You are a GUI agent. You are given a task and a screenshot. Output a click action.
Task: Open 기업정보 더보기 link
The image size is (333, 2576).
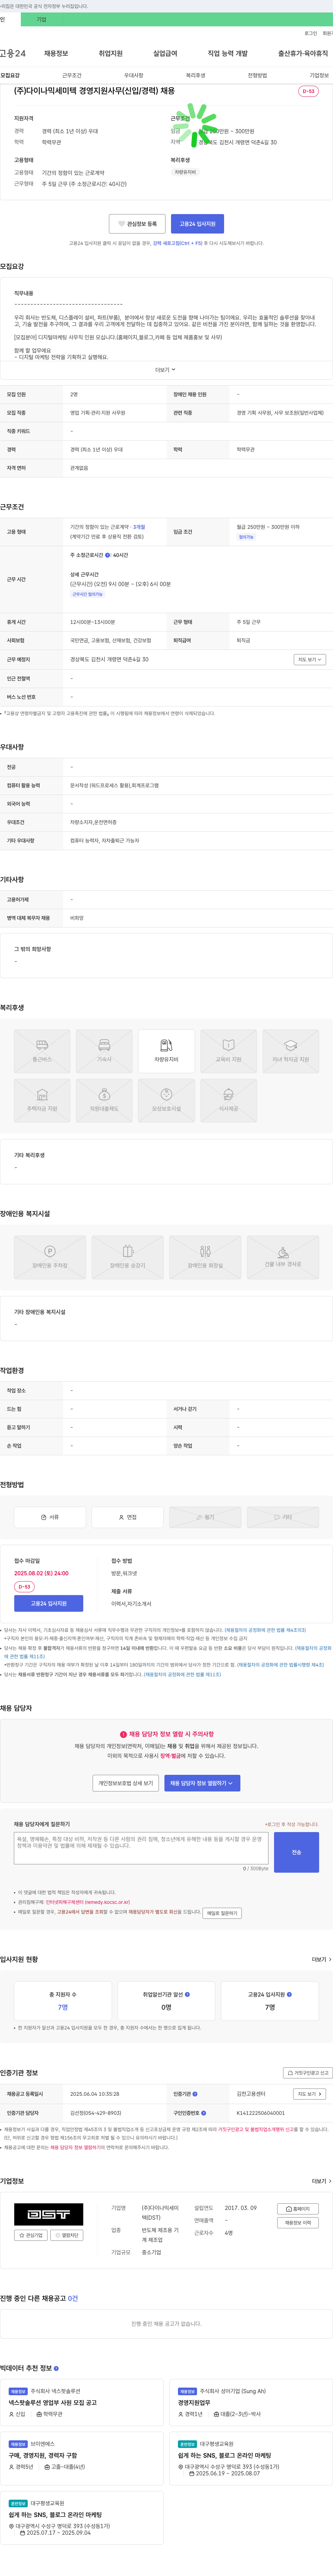pos(321,2181)
